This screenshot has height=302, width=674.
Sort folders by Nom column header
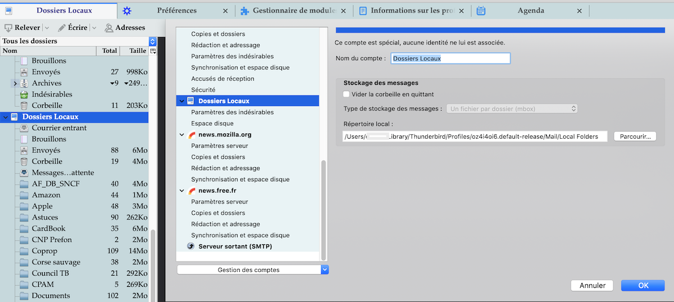click(x=48, y=51)
